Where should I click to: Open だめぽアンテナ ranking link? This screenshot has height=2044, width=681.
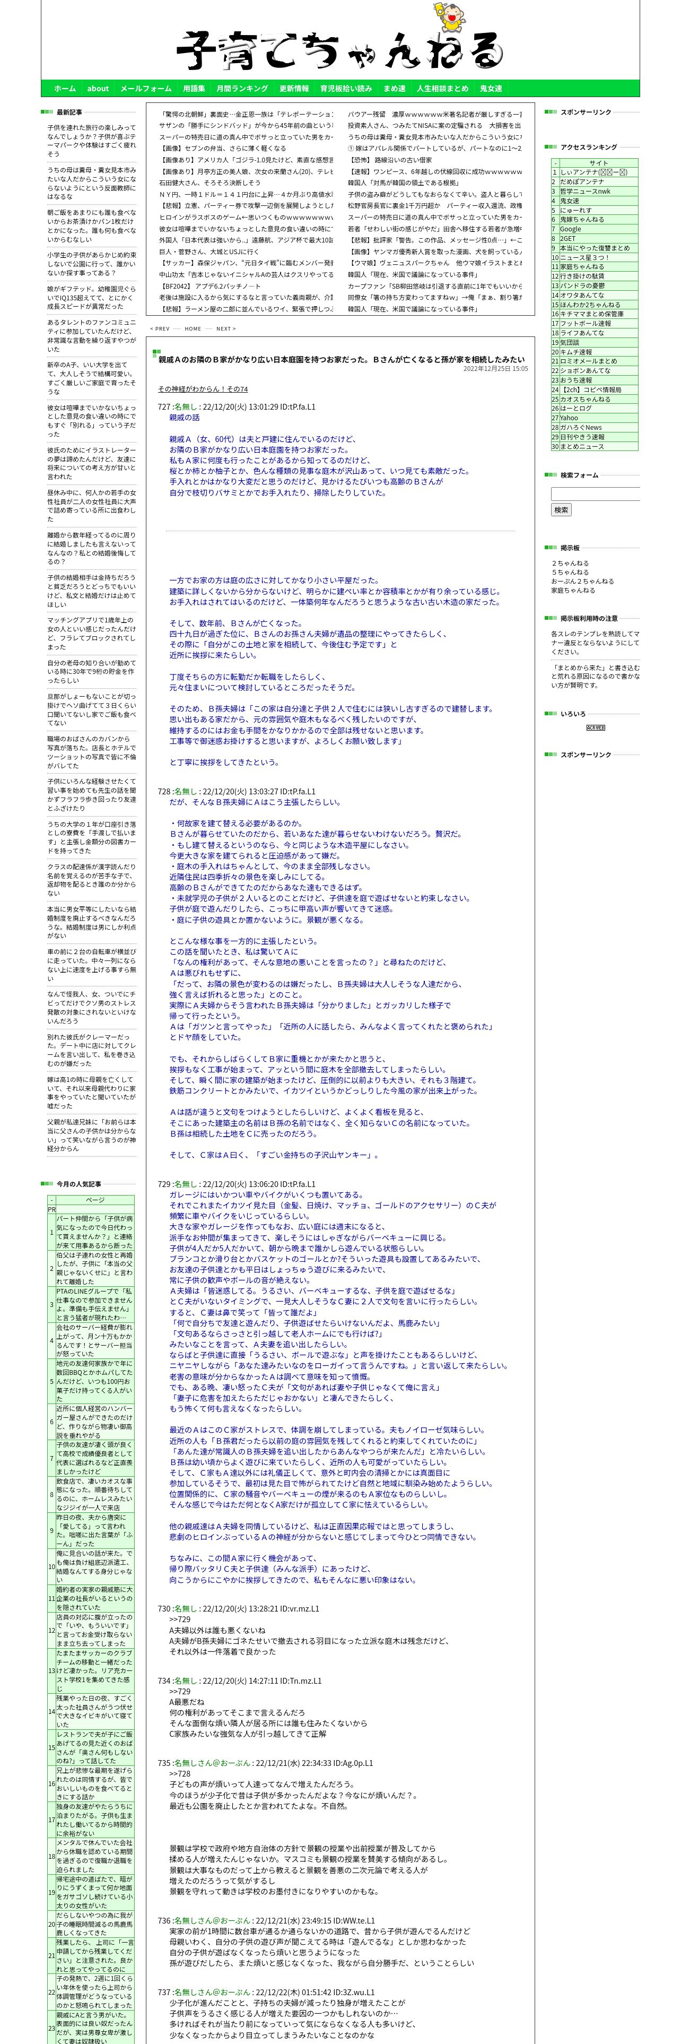[582, 181]
